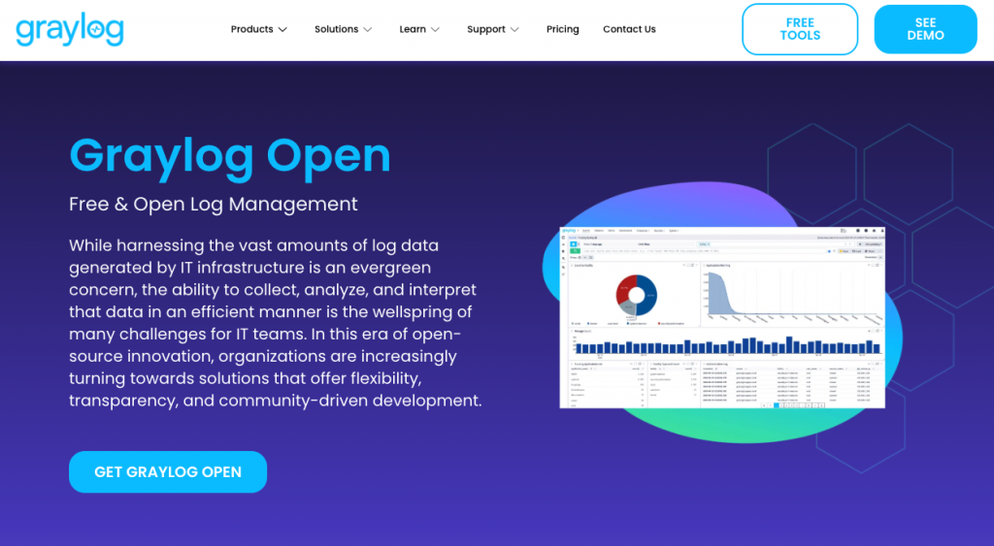Expand the Support chevron arrow

coord(514,30)
